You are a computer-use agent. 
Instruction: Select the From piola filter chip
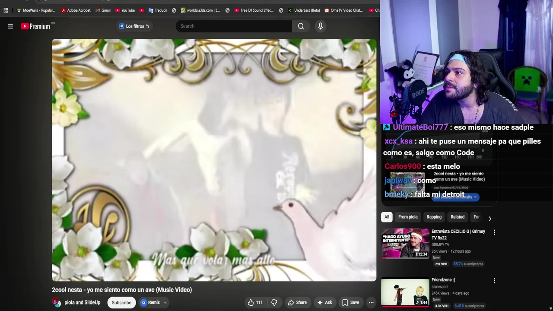click(x=408, y=217)
